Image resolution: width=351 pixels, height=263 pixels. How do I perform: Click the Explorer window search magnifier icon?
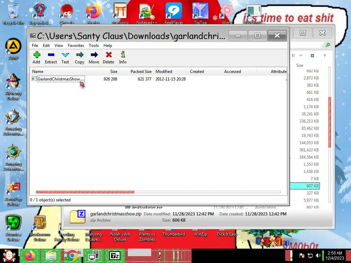(x=328, y=45)
